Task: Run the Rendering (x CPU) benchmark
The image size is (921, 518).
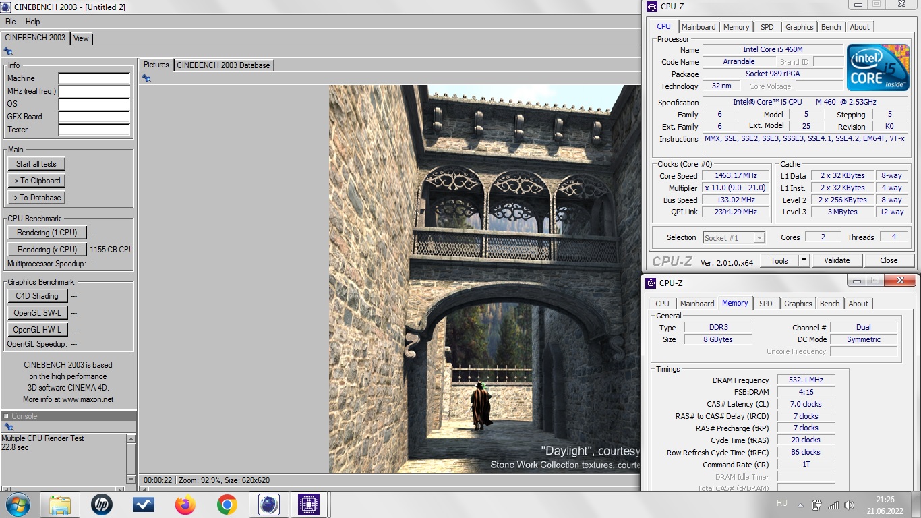Action: (47, 250)
